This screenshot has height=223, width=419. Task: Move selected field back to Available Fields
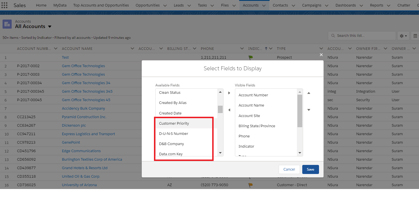(229, 110)
